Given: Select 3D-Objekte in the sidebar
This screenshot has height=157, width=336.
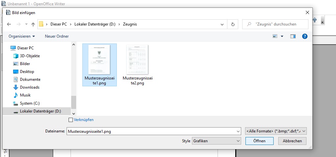Looking at the screenshot, I should (x=30, y=56).
